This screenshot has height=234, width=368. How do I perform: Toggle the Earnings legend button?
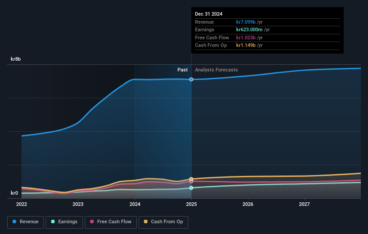[x=64, y=222]
